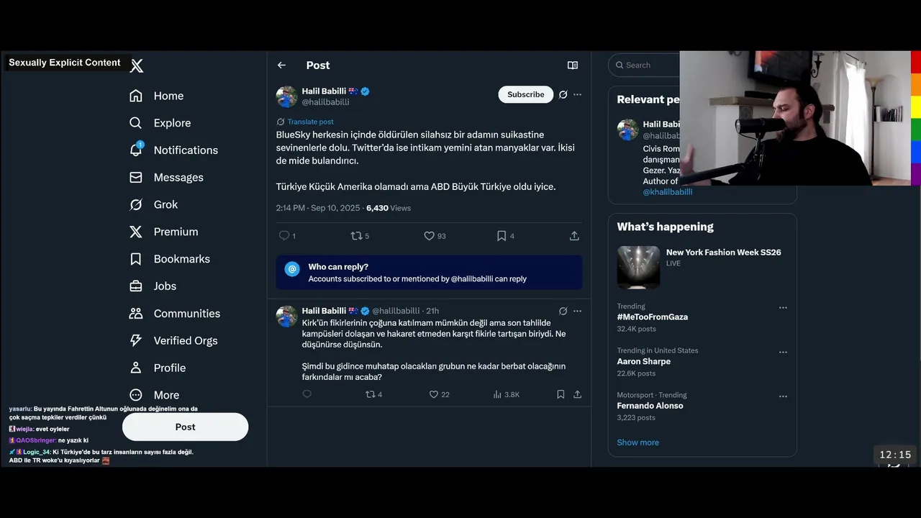View analytics 3.8K on reply post

pos(507,394)
